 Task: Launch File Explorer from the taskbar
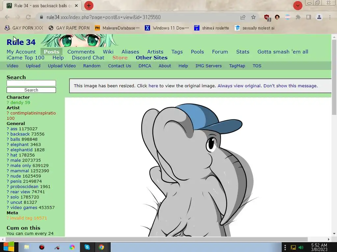click(x=26, y=247)
